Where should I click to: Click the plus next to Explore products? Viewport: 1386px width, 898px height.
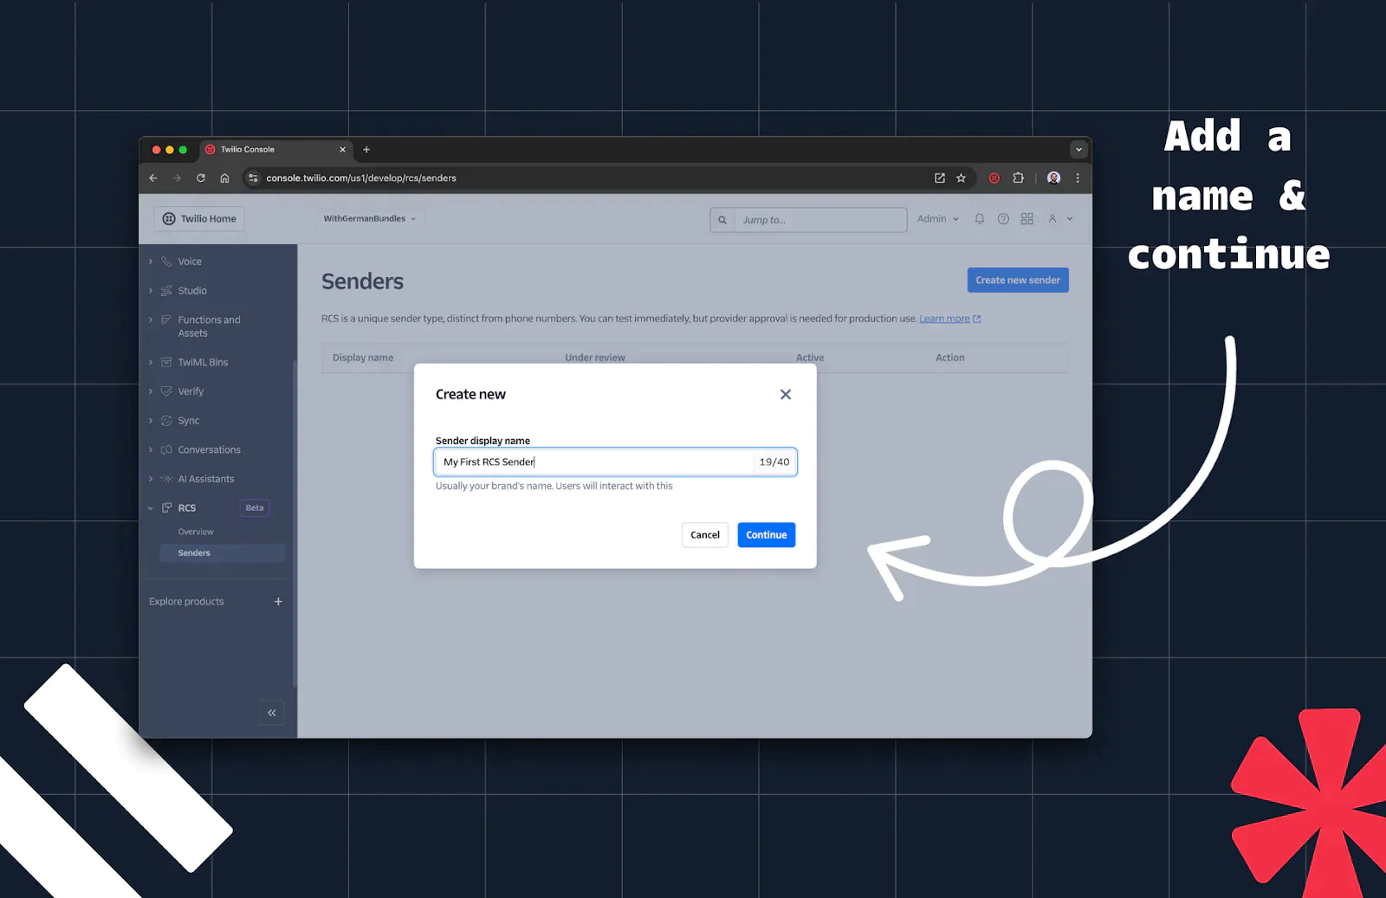[278, 602]
